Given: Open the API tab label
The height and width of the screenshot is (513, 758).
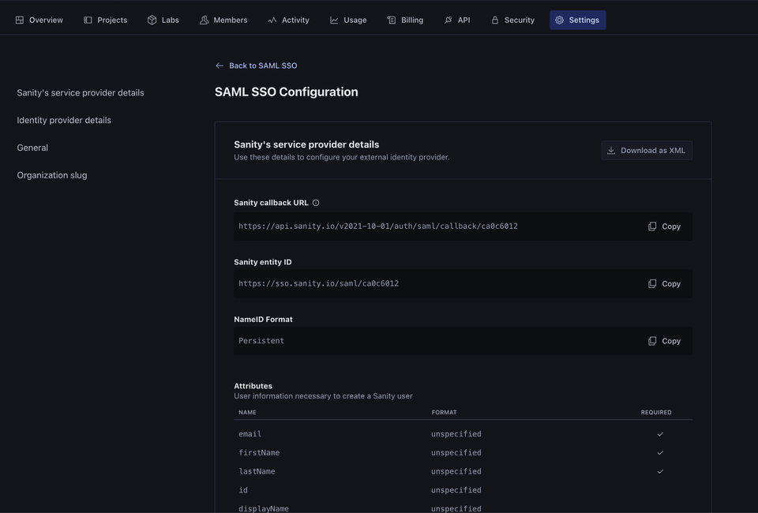Looking at the screenshot, I should [463, 20].
